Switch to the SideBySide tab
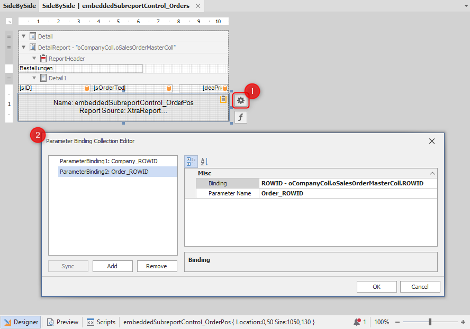 tap(20, 6)
